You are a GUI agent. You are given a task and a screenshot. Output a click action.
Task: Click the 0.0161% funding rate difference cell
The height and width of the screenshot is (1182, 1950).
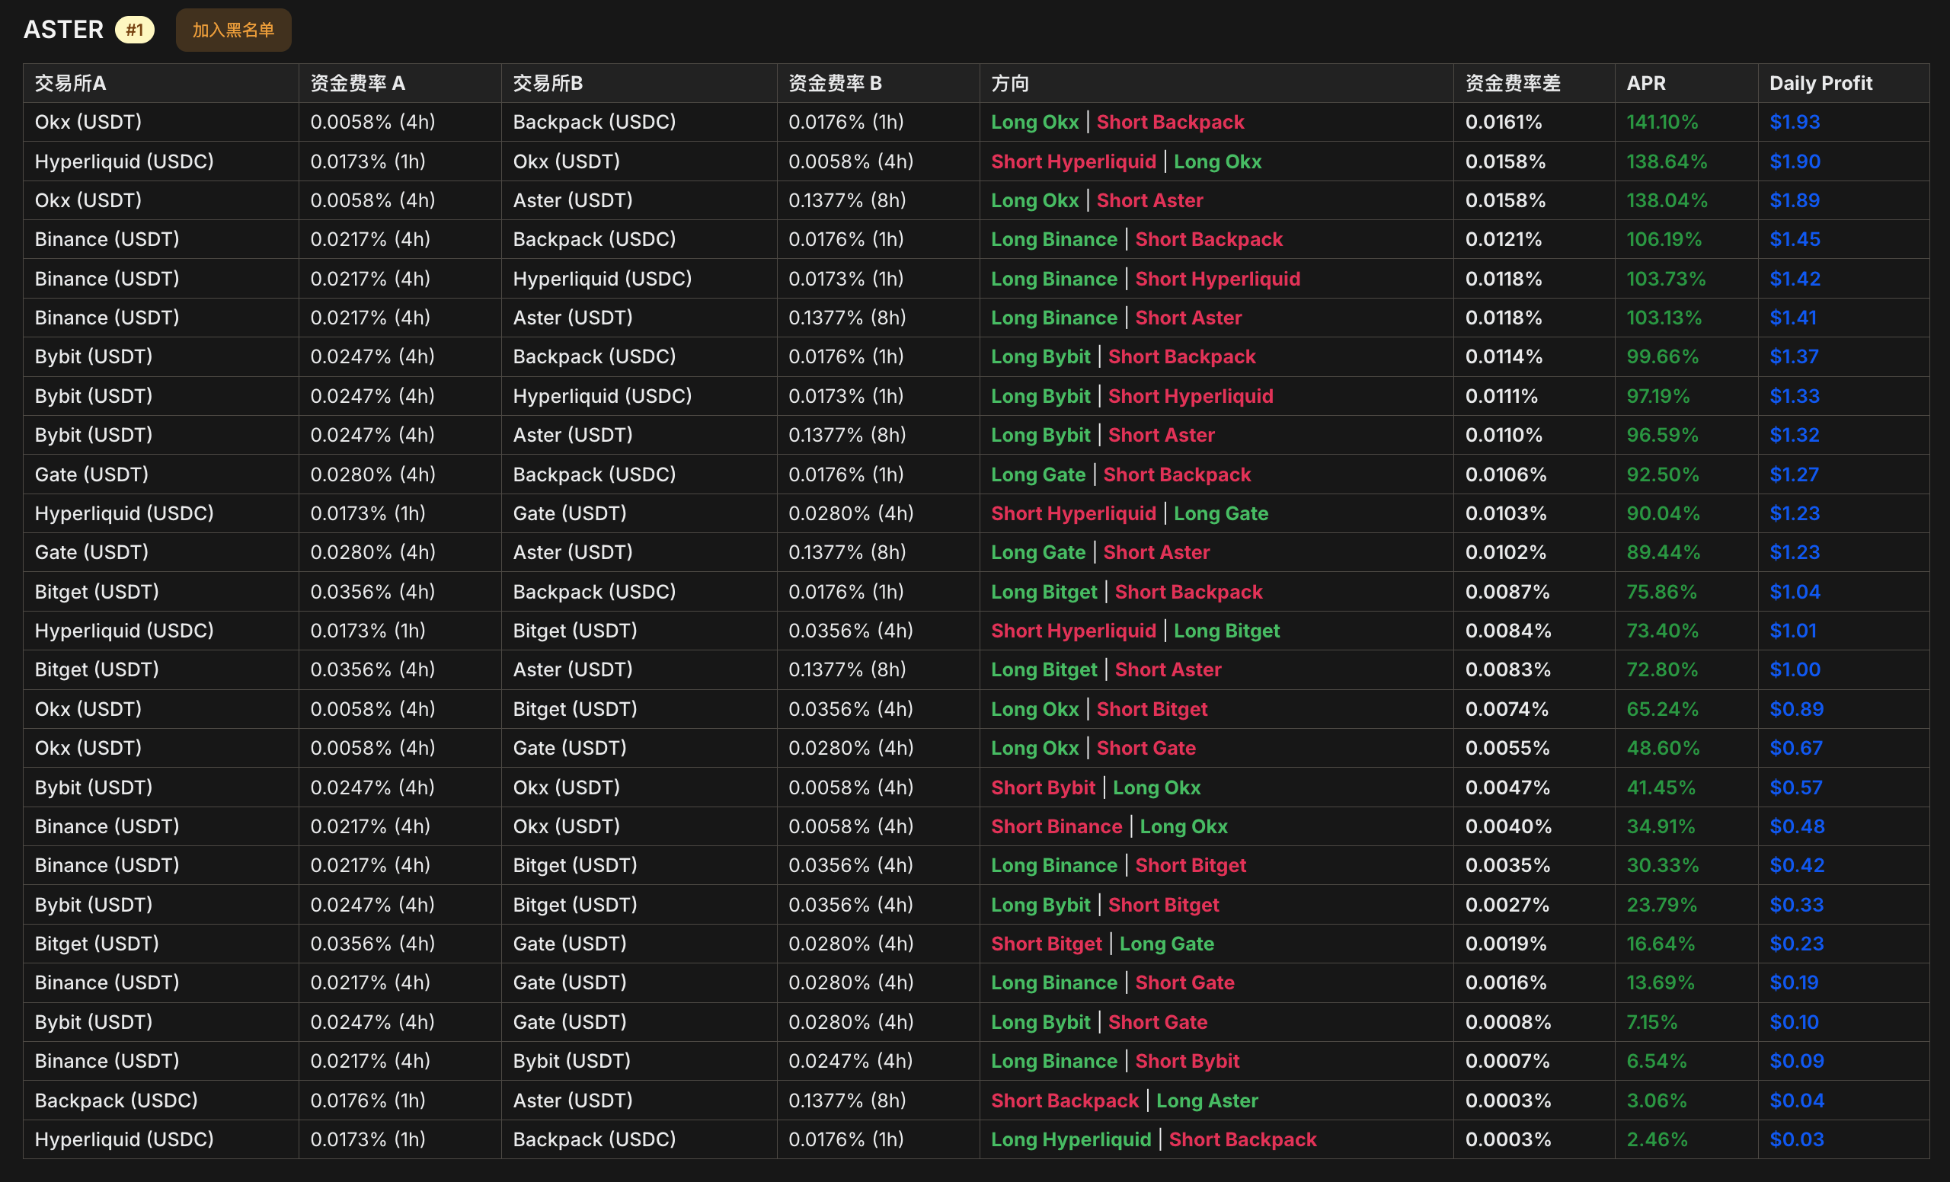click(x=1504, y=122)
